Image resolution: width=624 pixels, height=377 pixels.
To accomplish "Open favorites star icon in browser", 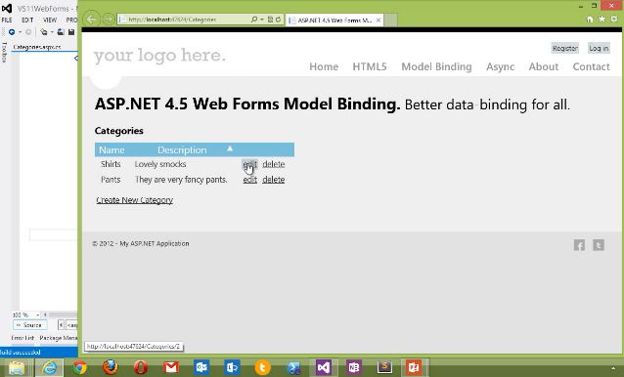I will point(602,19).
